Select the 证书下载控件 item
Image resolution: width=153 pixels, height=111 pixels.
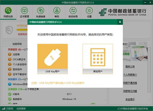(x=20, y=74)
